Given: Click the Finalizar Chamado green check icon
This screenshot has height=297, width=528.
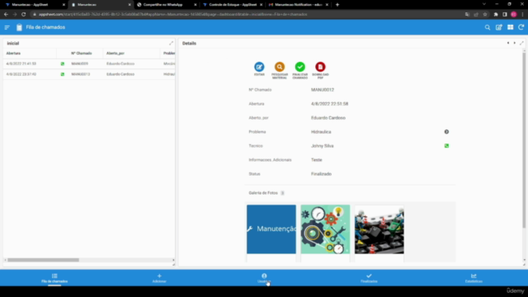Looking at the screenshot, I should point(299,67).
